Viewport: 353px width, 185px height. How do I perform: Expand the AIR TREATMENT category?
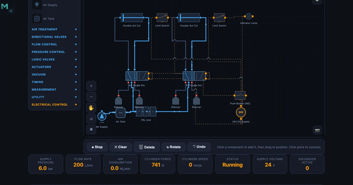54,29
